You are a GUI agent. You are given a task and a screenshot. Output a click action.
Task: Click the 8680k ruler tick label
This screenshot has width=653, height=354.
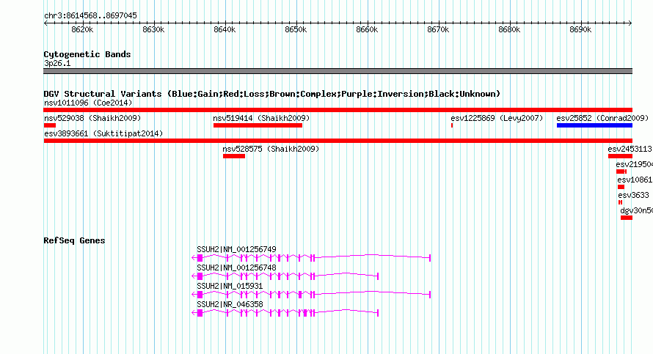(x=510, y=30)
